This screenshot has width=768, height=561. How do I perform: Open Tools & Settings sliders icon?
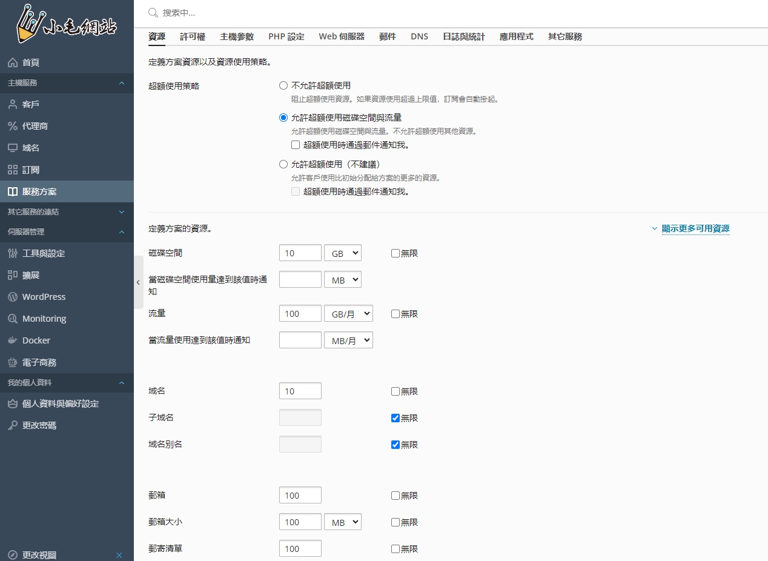click(x=13, y=254)
